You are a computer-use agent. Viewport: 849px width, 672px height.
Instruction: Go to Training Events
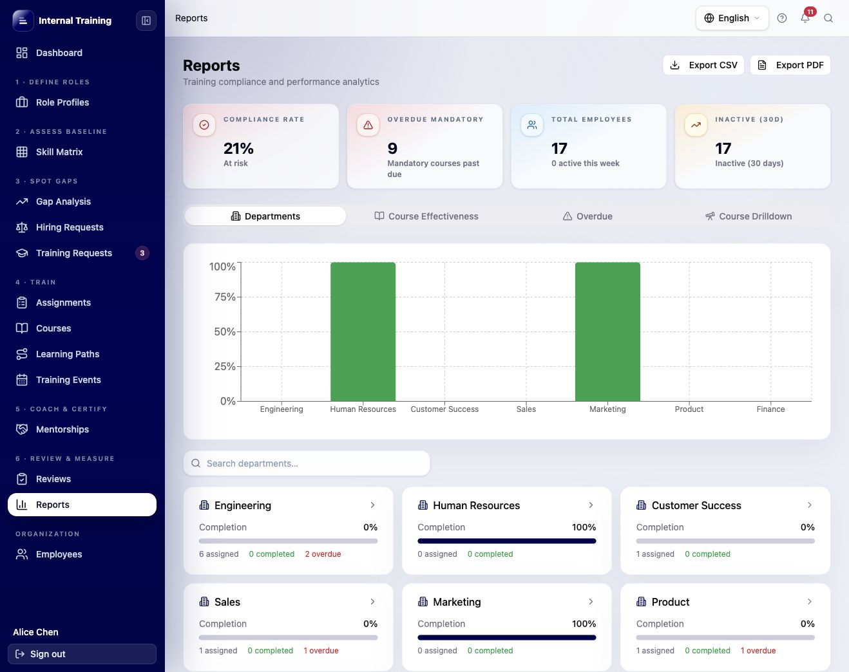pos(82,380)
